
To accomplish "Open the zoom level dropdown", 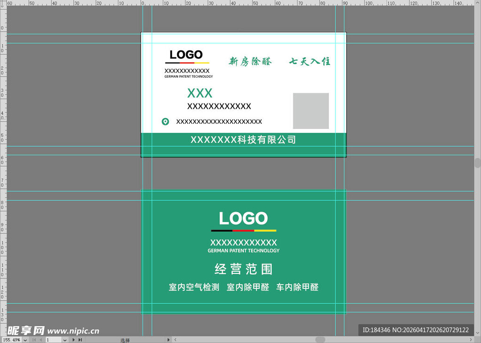I will click(24, 339).
